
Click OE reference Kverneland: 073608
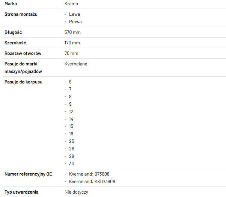point(89,174)
